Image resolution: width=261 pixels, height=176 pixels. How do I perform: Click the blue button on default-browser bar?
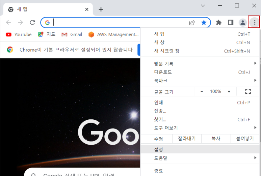click(139, 50)
